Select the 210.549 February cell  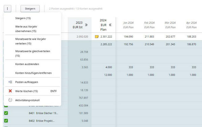tap(149, 44)
